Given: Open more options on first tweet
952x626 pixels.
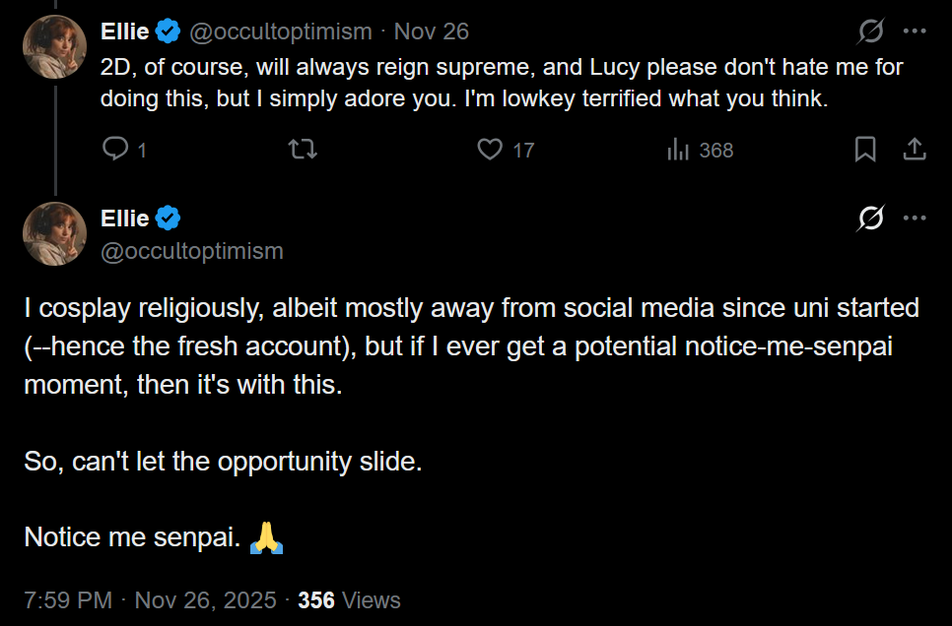Looking at the screenshot, I should click(915, 32).
